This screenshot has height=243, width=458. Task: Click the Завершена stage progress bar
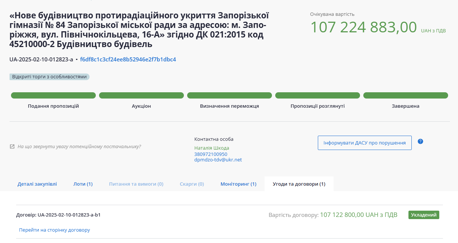click(406, 96)
